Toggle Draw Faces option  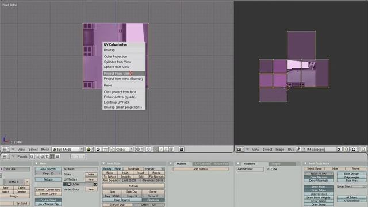(319, 187)
